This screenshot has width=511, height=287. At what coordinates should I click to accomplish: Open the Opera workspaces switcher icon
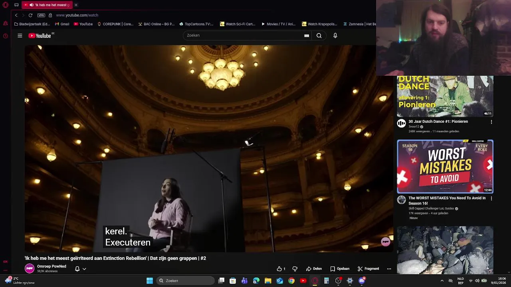pos(16,5)
